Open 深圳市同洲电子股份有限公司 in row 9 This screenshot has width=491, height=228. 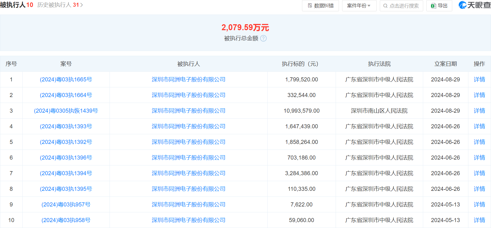[x=188, y=205]
